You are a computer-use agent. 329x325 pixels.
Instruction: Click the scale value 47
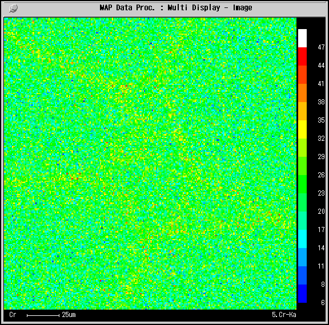[321, 47]
